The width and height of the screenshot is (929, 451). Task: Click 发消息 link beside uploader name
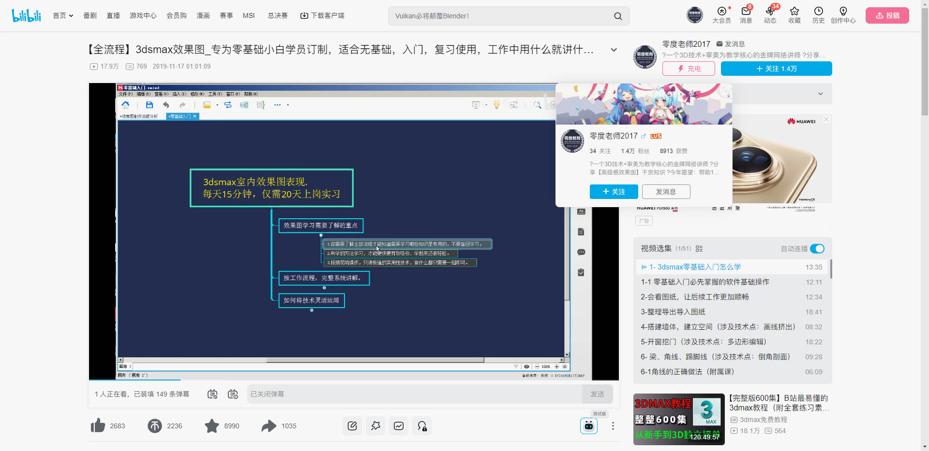[731, 44]
